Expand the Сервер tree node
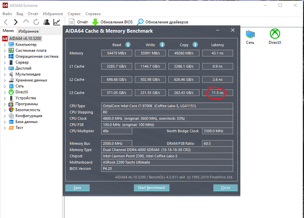Screen dimensions: 304x218 click(5, 63)
